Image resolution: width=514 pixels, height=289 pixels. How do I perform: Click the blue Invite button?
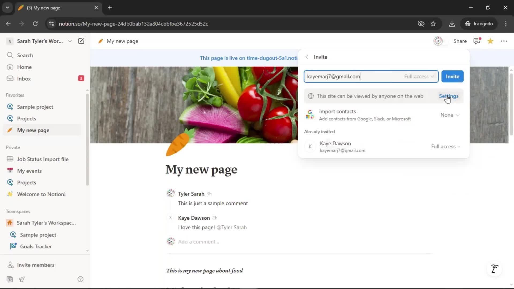(x=452, y=77)
